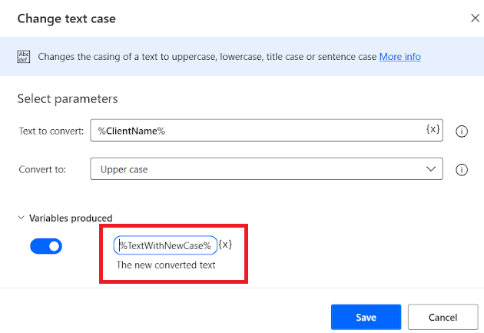The width and height of the screenshot is (484, 333).
Task: Show info for Convert to option
Action: pyautogui.click(x=462, y=170)
